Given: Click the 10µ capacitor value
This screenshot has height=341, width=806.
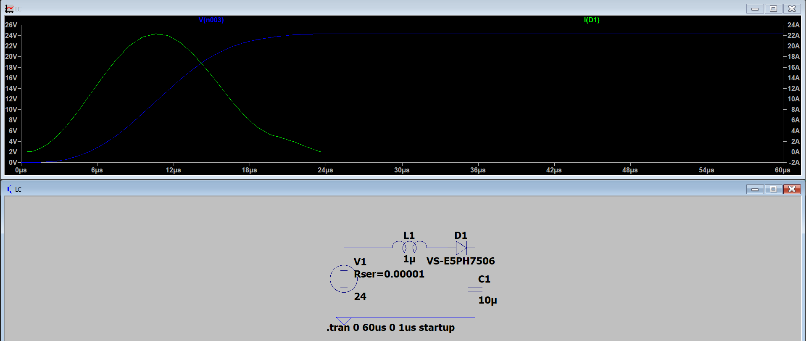Looking at the screenshot, I should [487, 300].
